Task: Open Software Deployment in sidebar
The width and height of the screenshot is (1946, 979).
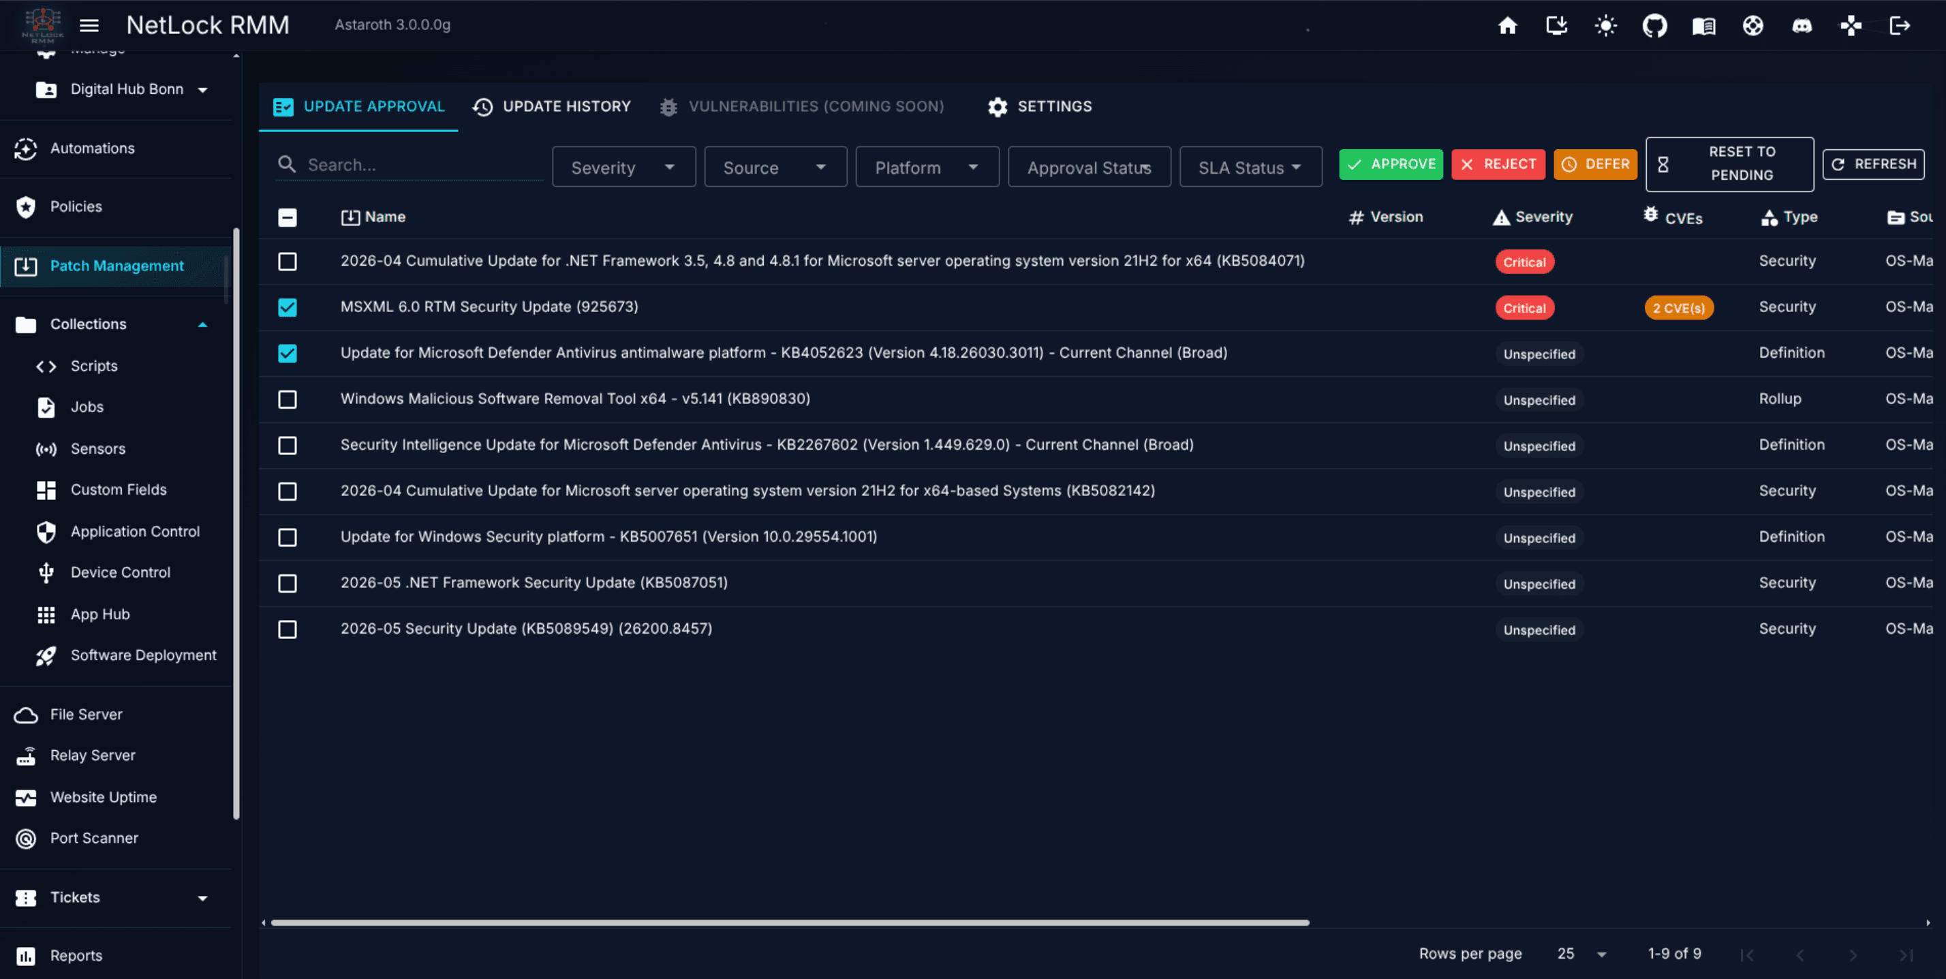Action: tap(116, 655)
